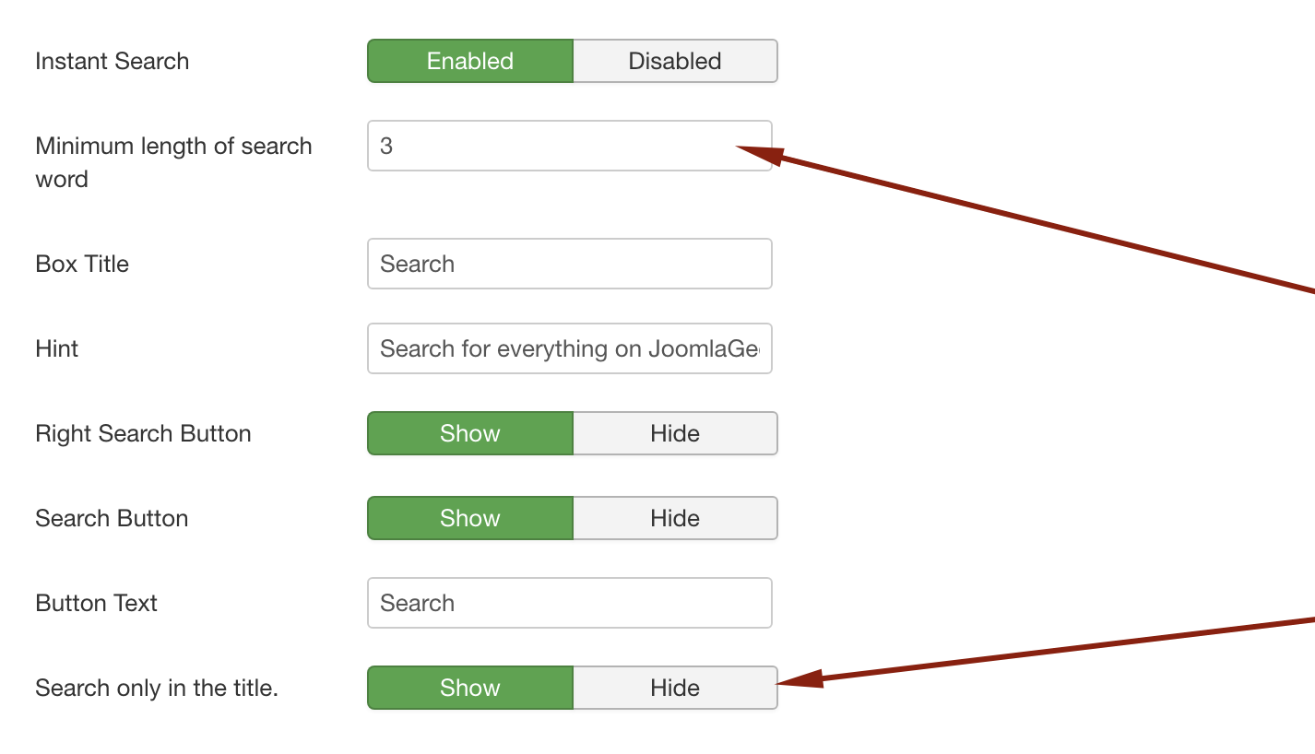Click the Box Title label
The width and height of the screenshot is (1315, 754).
coord(82,264)
